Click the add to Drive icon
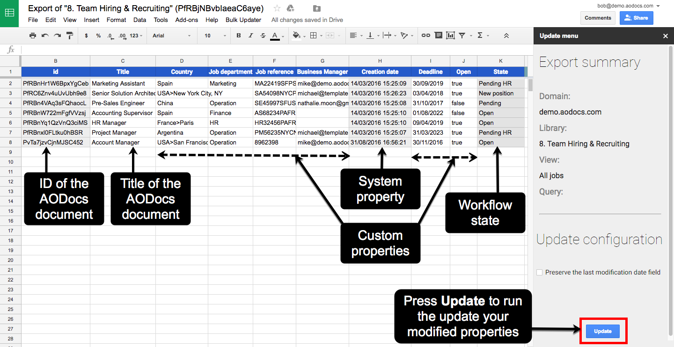The height and width of the screenshot is (347, 674). [290, 8]
